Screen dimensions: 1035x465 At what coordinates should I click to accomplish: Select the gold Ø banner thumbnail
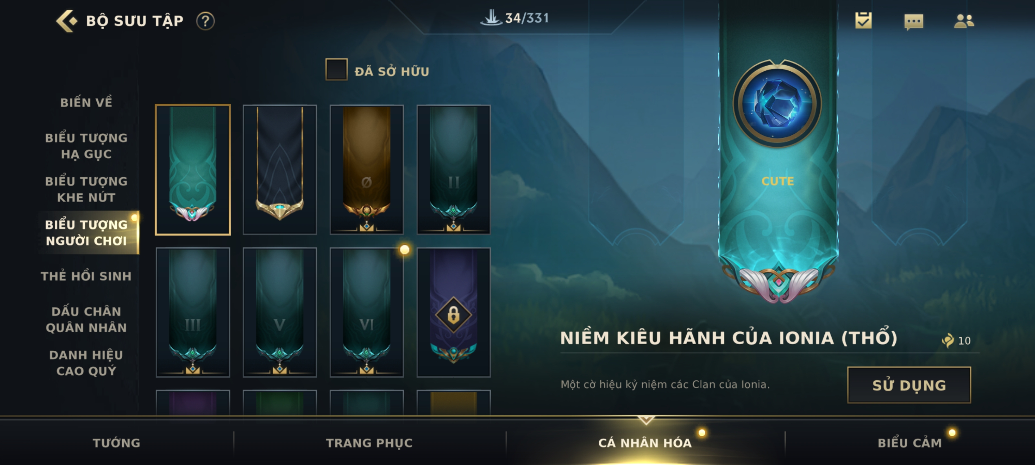coord(366,170)
